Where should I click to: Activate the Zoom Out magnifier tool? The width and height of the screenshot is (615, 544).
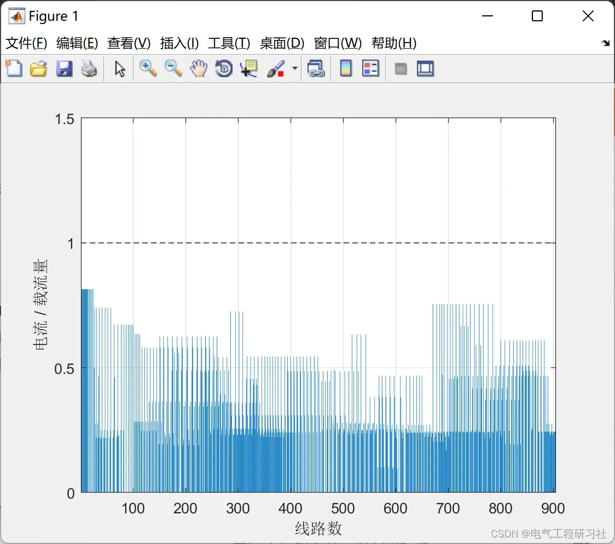(173, 68)
